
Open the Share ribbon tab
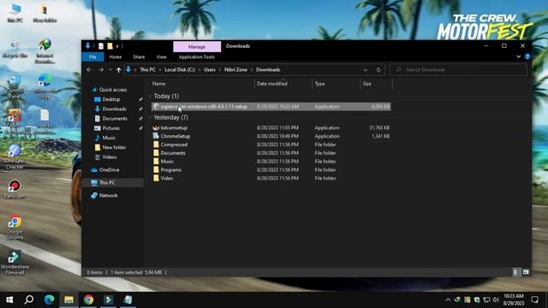coord(139,57)
